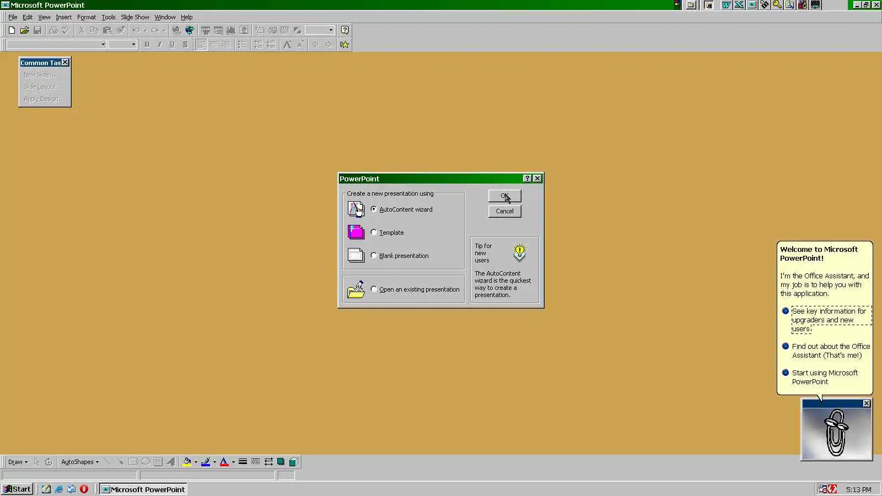The image size is (882, 496).
Task: Select the Rectangle drawing tool
Action: point(133,462)
